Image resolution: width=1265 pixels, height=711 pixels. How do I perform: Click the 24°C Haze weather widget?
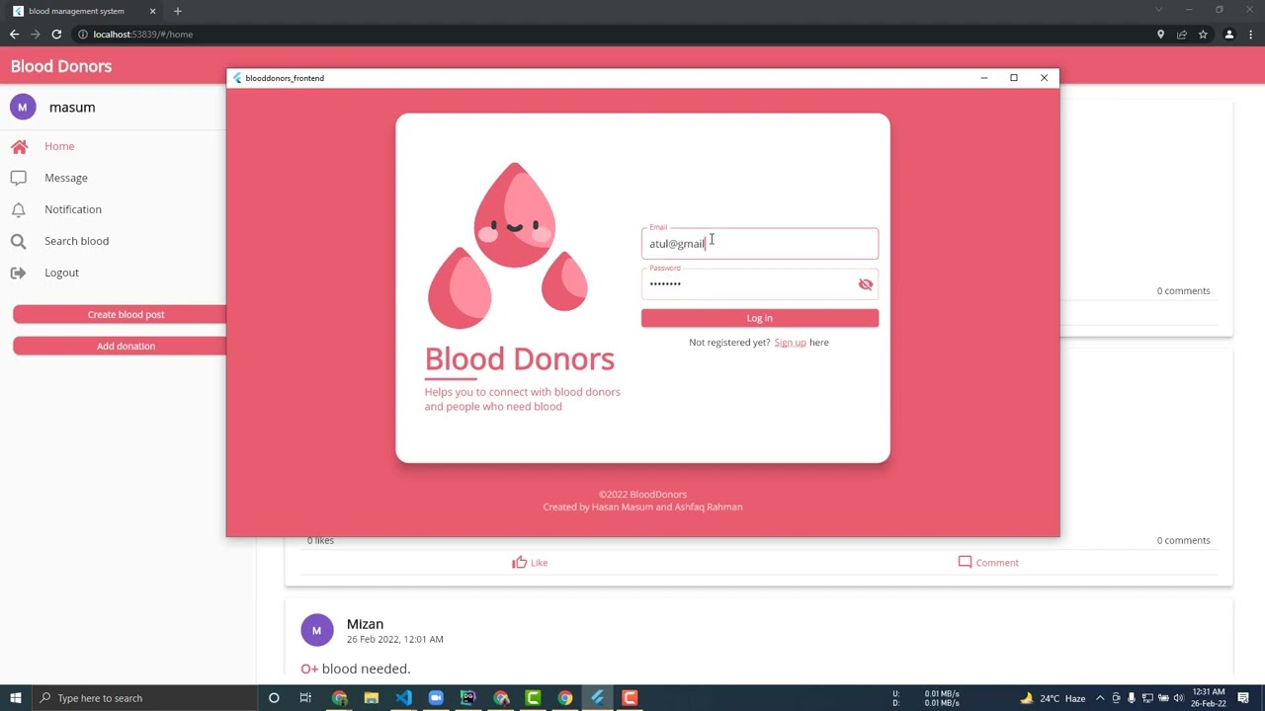[x=1054, y=698]
